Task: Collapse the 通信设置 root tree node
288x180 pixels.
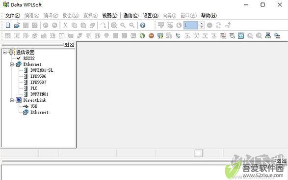Action: [5, 53]
